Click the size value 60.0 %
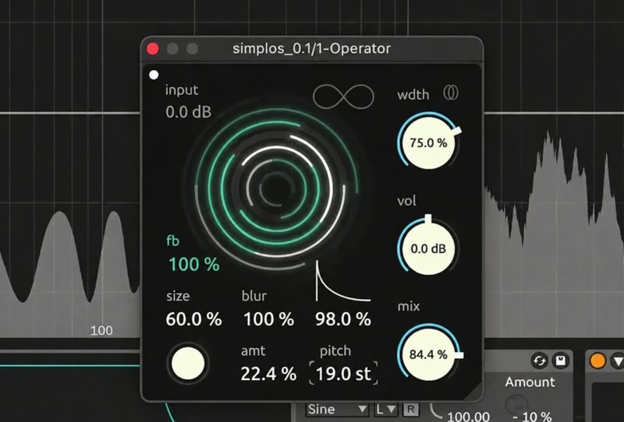624x422 pixels. tap(193, 319)
